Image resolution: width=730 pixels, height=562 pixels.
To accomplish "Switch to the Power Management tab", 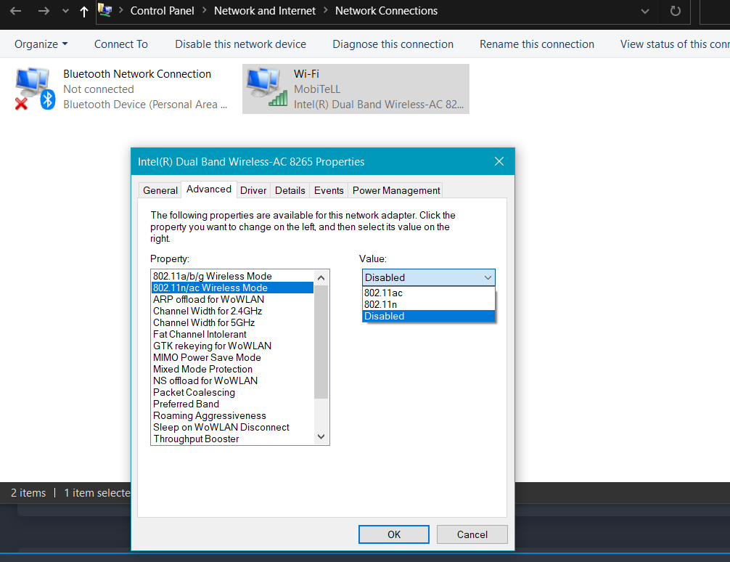I will pos(395,190).
